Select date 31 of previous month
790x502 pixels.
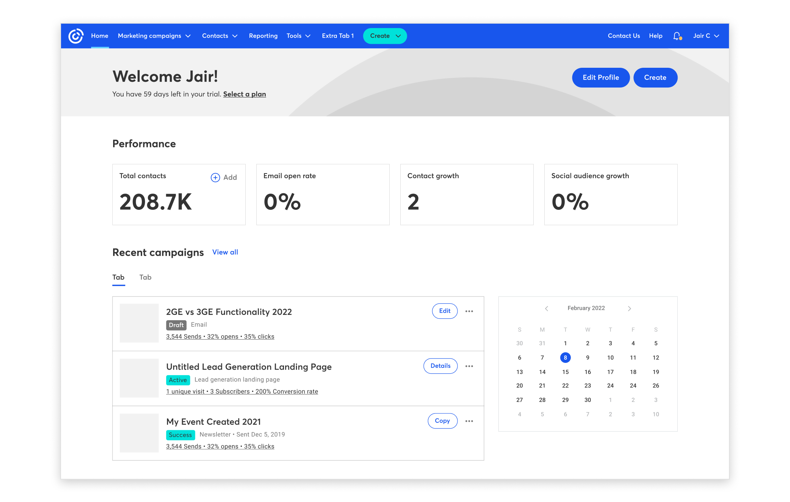pos(542,343)
